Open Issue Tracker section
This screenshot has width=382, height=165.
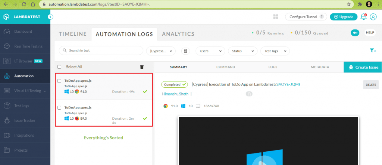coord(25,121)
